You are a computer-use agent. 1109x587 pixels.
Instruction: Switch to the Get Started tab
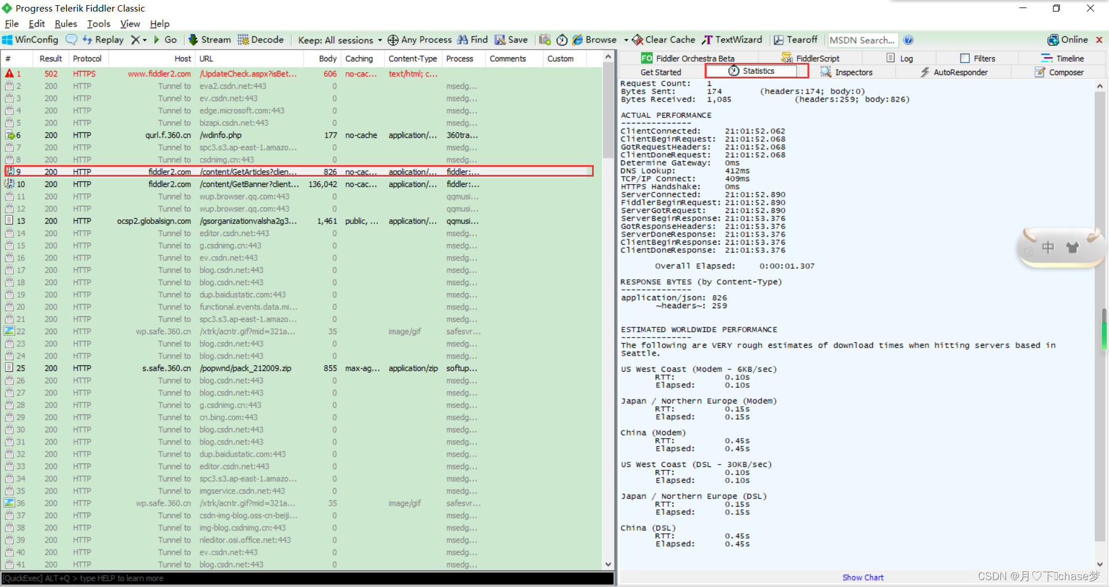[661, 72]
